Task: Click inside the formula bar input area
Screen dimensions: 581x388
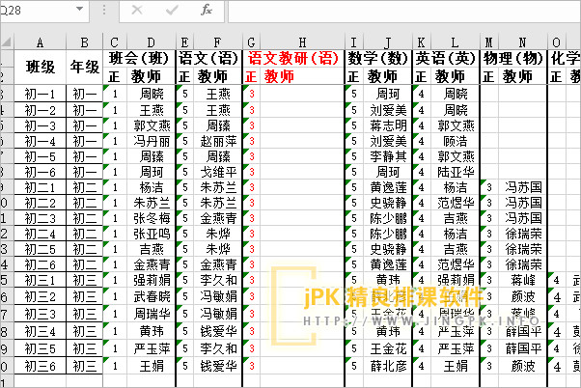Action: [x=404, y=12]
